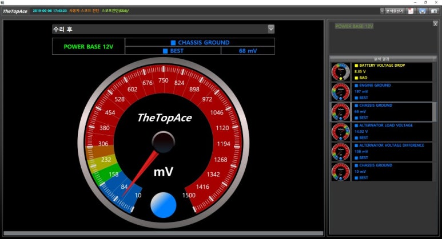The height and width of the screenshot is (239, 442).
Task: Click the red document report icon
Action: coord(411,11)
